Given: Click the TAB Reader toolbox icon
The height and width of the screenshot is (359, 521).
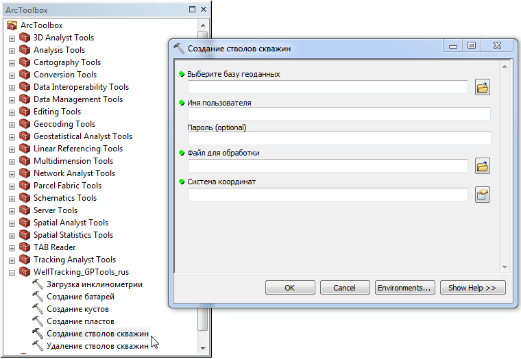Looking at the screenshot, I should [x=25, y=247].
